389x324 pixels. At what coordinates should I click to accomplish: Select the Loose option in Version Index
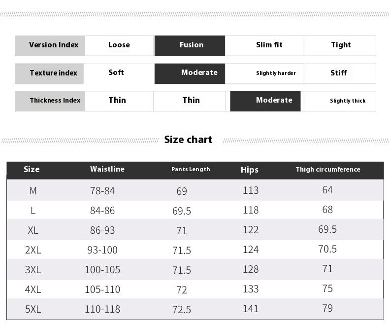coord(119,45)
